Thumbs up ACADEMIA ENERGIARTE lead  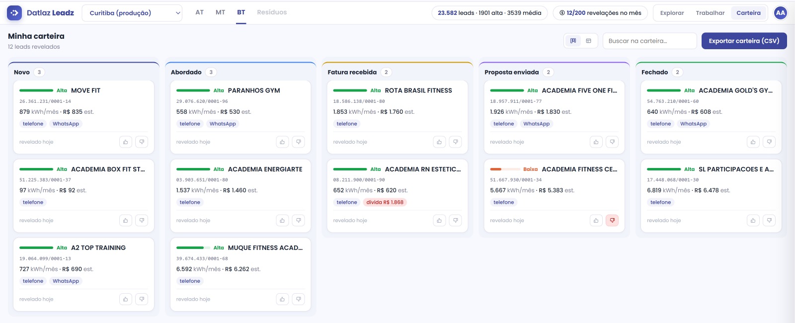click(282, 221)
